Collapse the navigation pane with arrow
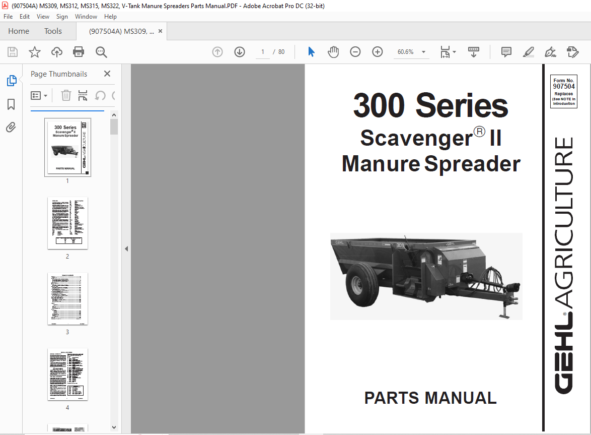Viewport: 591px width, 435px height. pyautogui.click(x=126, y=248)
